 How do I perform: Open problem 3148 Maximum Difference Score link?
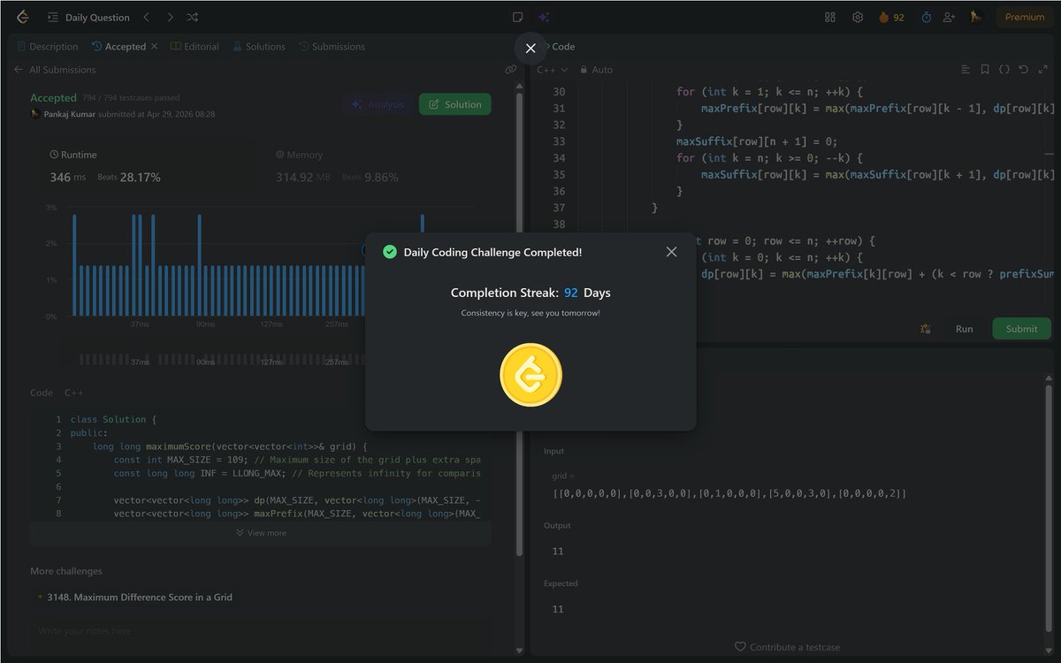pyautogui.click(x=140, y=597)
